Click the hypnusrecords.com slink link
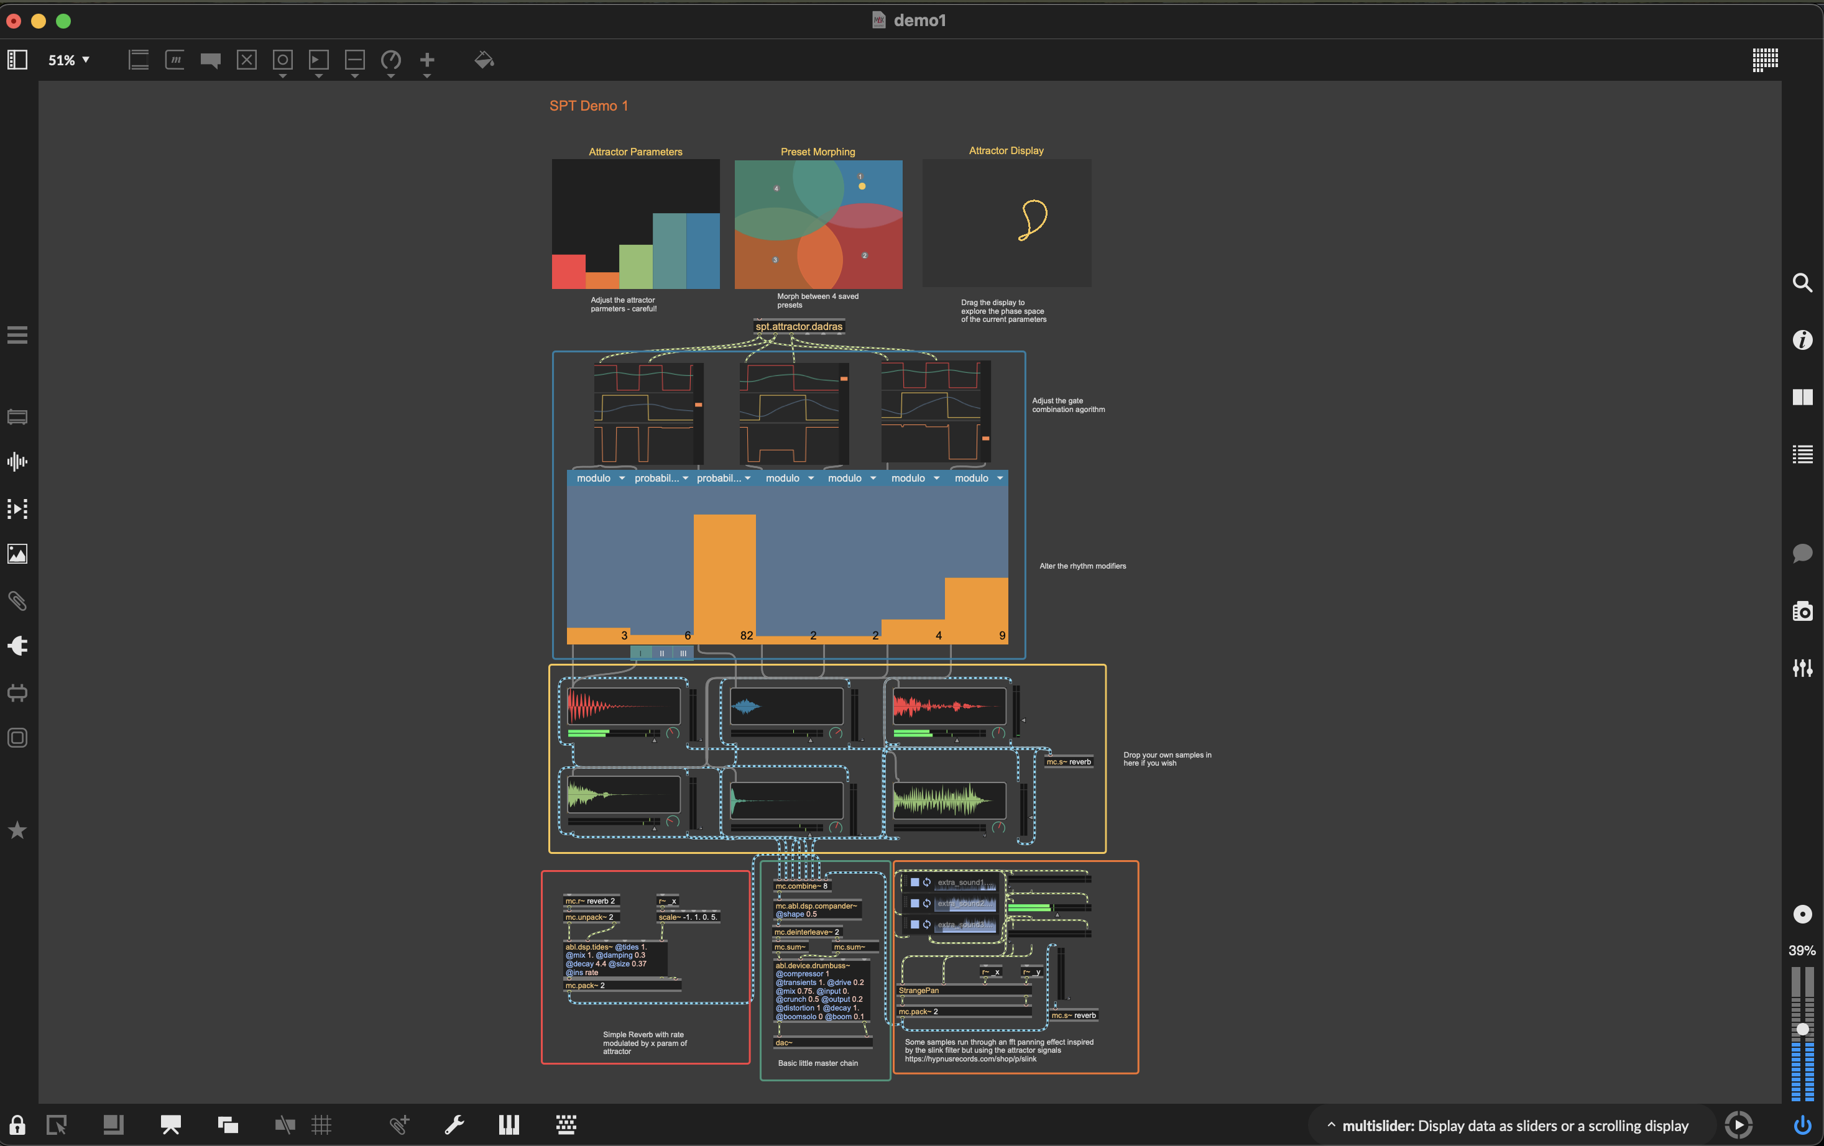 [x=970, y=1060]
